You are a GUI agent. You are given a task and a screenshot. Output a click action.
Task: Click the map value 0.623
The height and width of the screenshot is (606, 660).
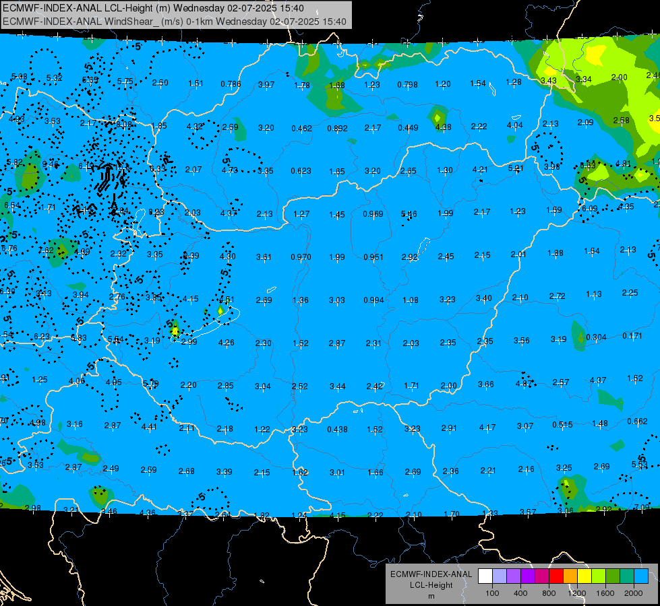coord(301,171)
